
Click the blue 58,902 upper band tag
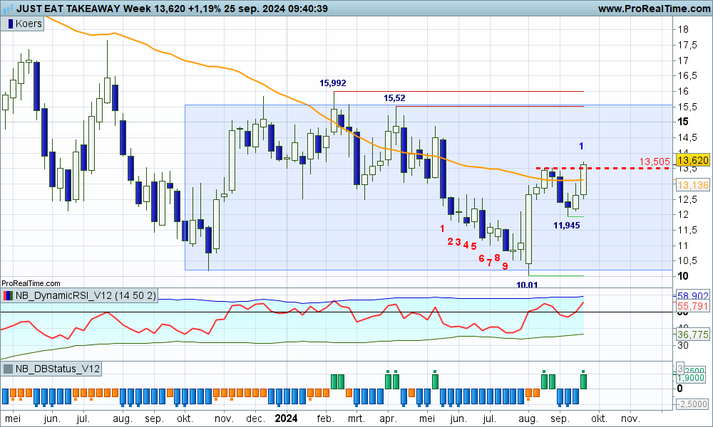click(x=692, y=295)
